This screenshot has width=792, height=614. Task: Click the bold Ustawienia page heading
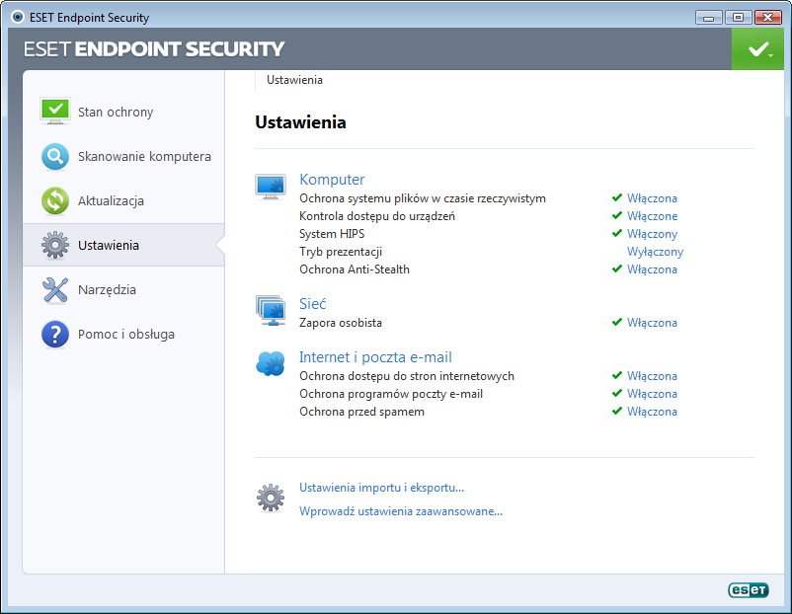300,122
